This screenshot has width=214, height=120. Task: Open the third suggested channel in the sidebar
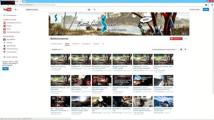pyautogui.click(x=11, y=46)
